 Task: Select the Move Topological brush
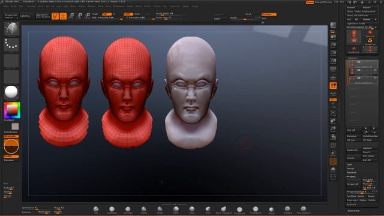[x=224, y=209]
